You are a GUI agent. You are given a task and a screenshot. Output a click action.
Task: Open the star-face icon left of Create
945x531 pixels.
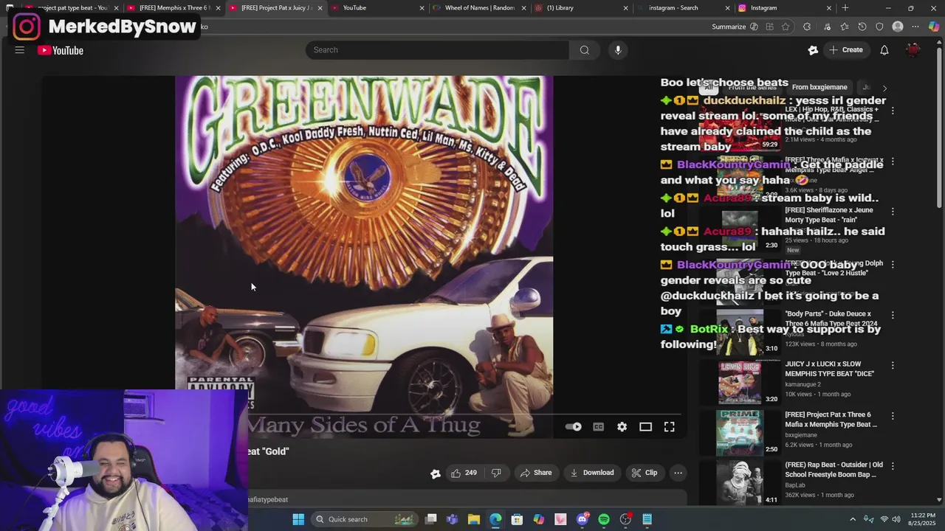tap(813, 50)
